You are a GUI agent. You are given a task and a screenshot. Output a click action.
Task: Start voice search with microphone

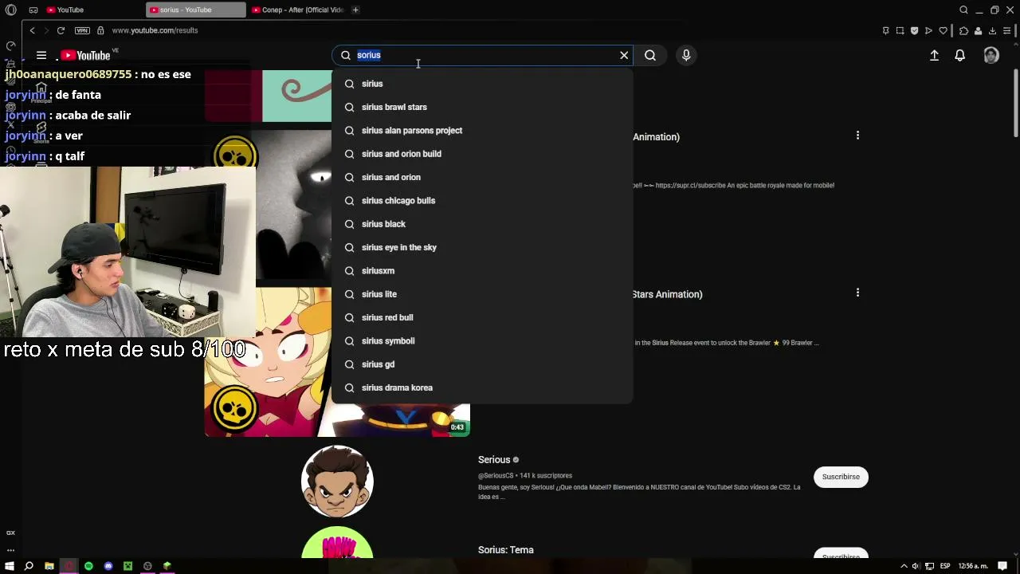686,55
